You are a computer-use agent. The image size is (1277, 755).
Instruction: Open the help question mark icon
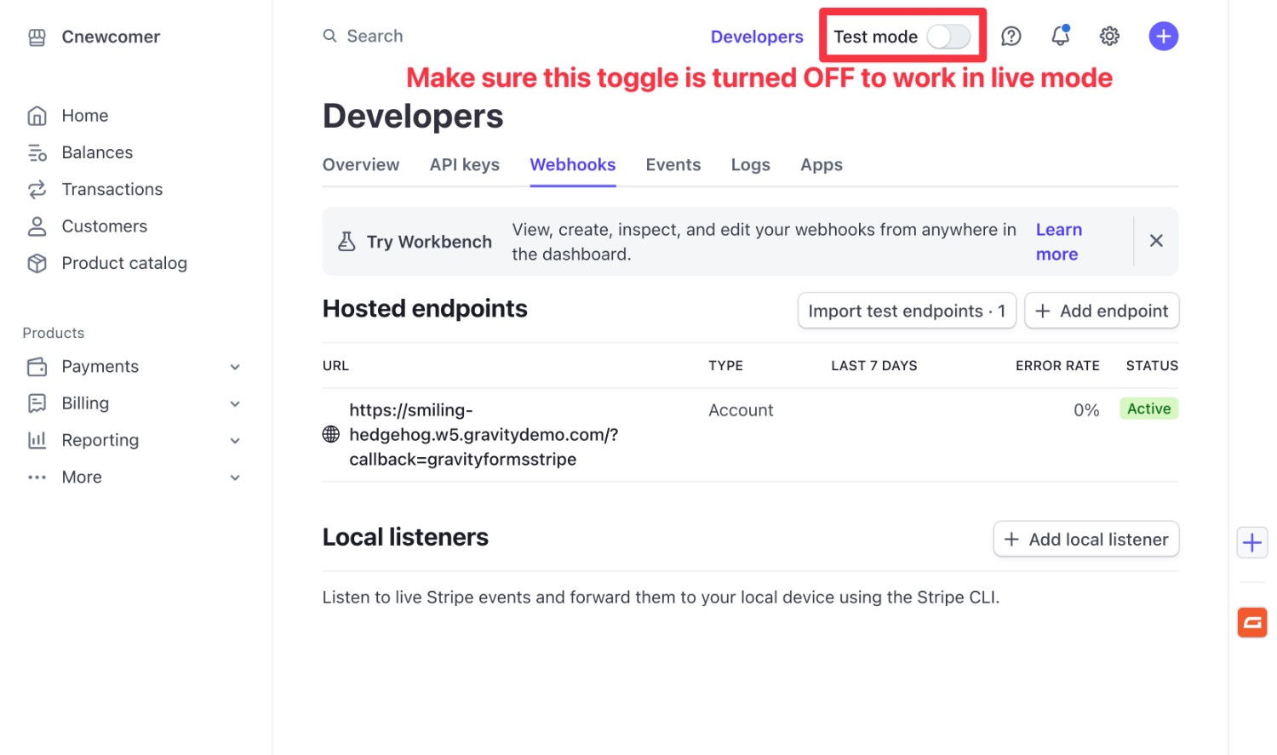point(1011,36)
